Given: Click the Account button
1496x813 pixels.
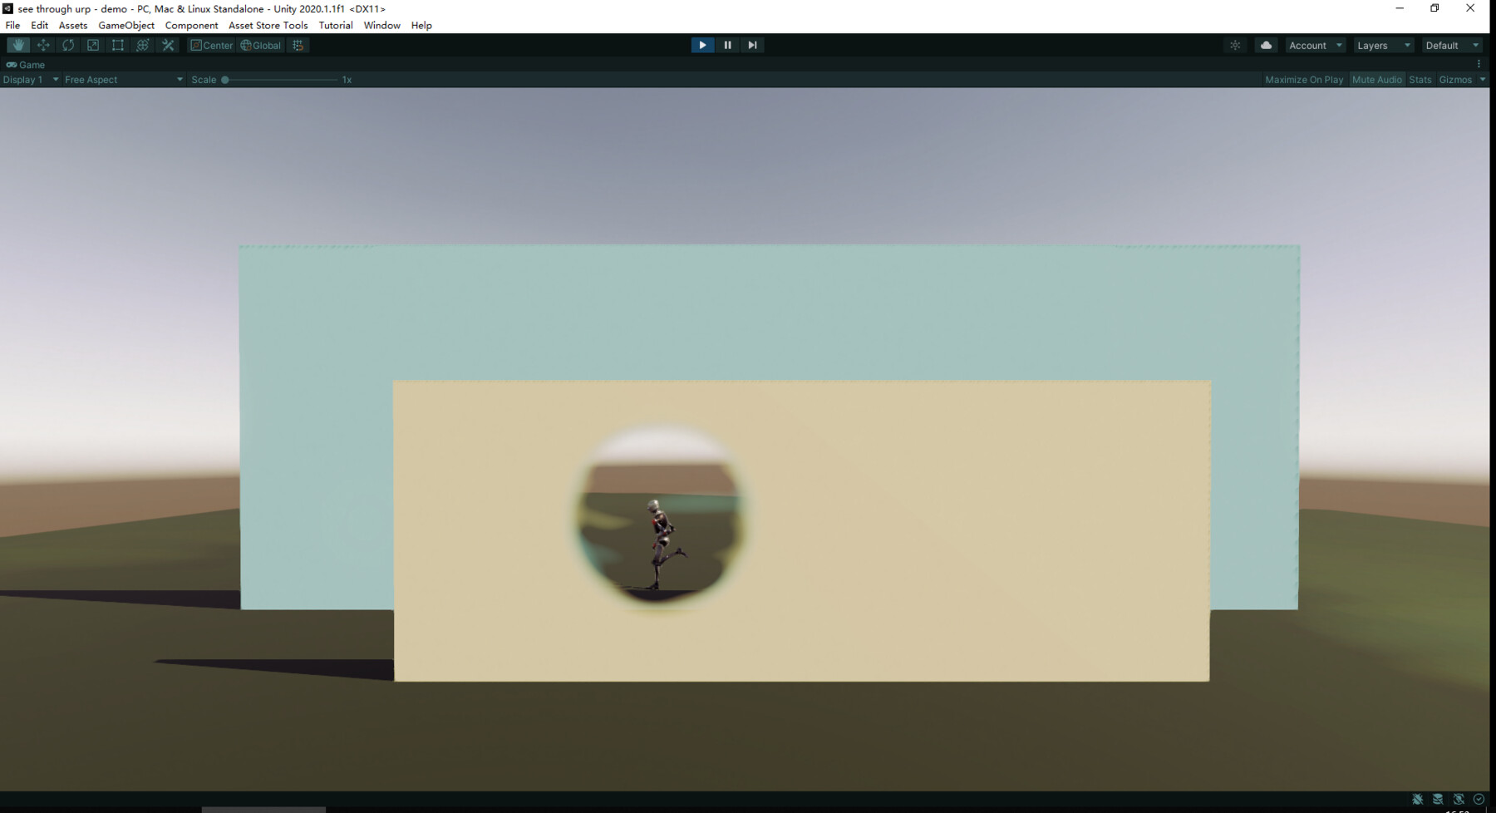Looking at the screenshot, I should [1315, 45].
